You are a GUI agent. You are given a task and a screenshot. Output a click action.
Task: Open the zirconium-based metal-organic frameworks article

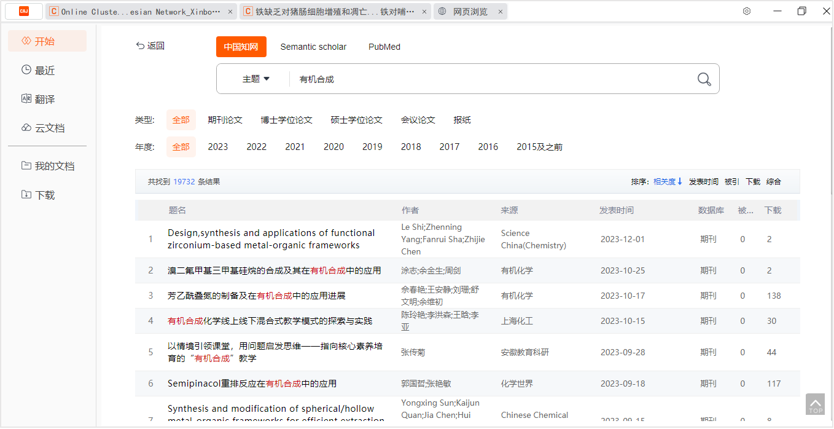271,239
